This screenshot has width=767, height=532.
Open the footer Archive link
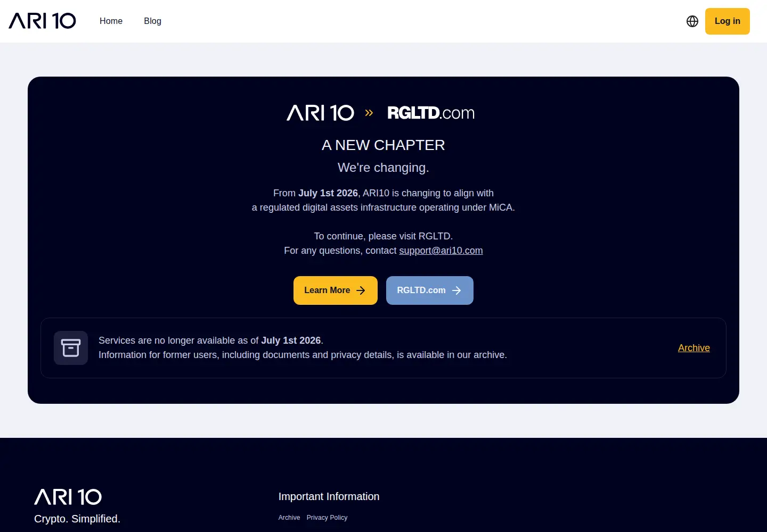pos(289,518)
